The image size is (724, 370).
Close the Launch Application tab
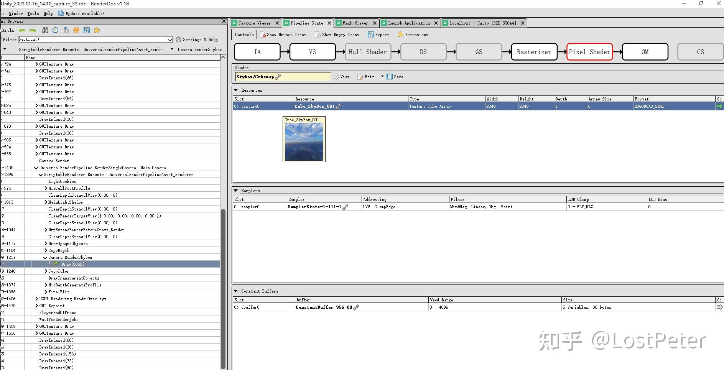[436, 23]
